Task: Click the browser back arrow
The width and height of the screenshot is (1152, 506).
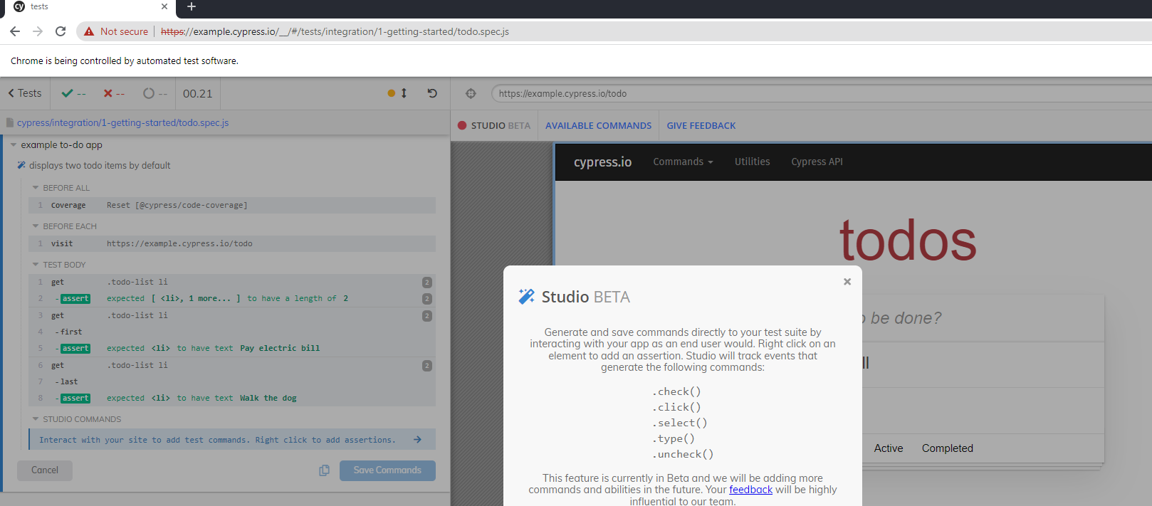Action: 15,31
